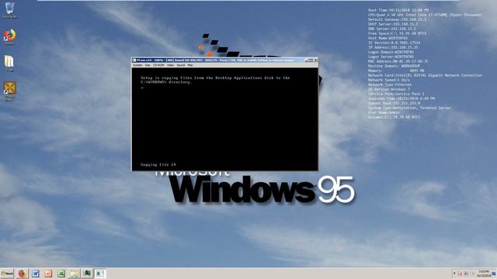497x279 pixels.
Task: Open the Video menu in PCem
Action: point(170,65)
